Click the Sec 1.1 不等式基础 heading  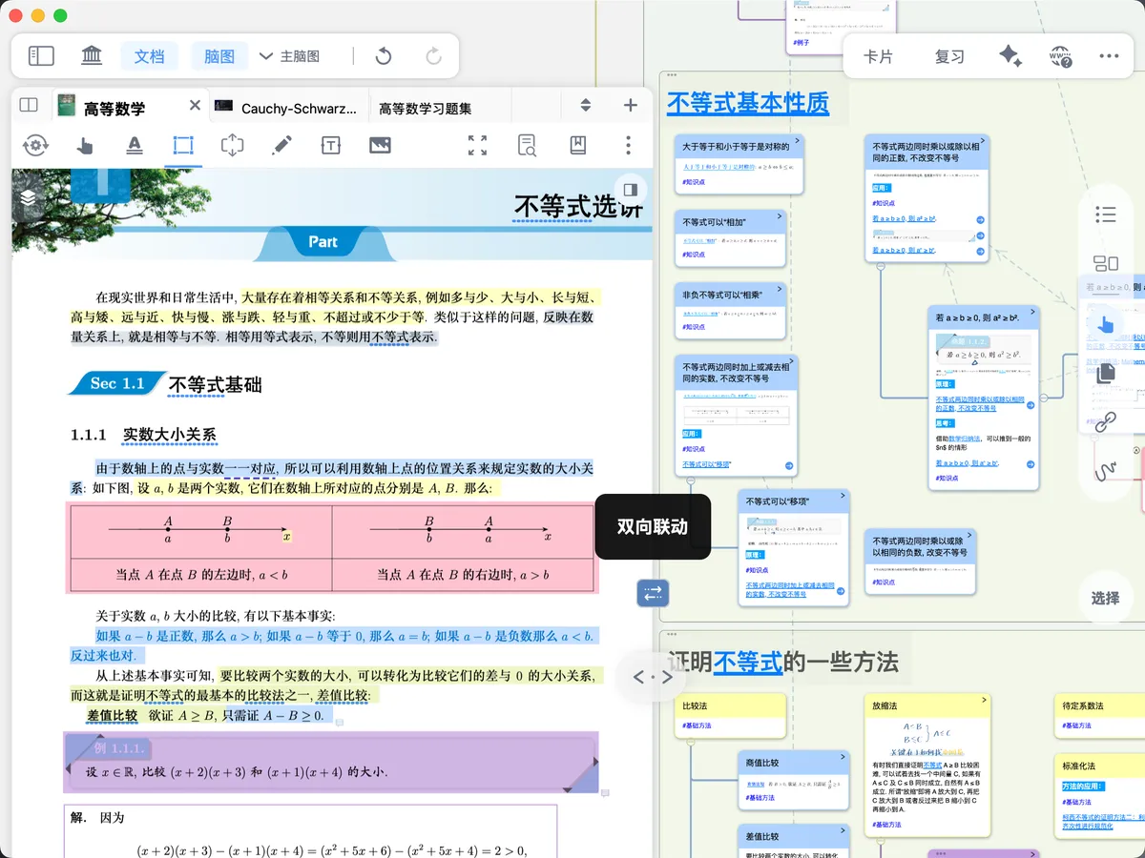tap(164, 384)
